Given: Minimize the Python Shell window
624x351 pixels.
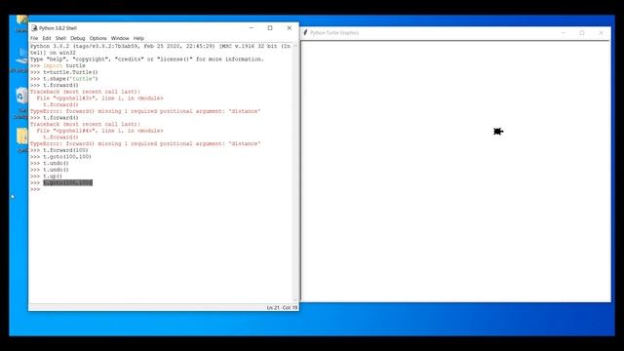Looking at the screenshot, I should click(252, 28).
